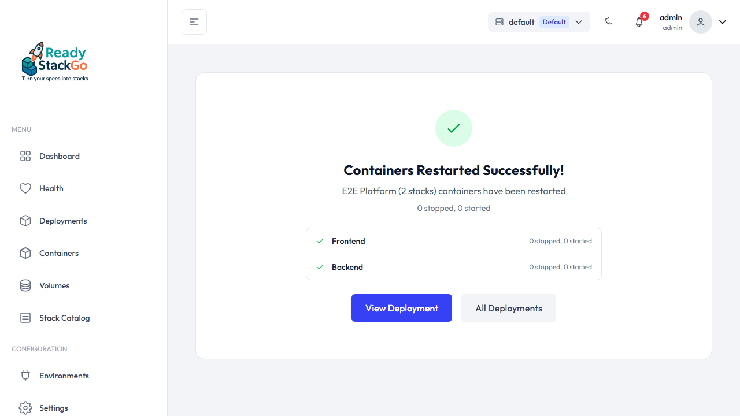The image size is (740, 416).
Task: Go to the Containers menu item
Action: click(59, 253)
